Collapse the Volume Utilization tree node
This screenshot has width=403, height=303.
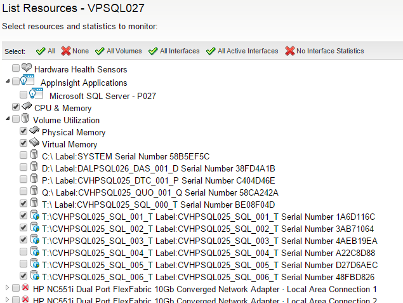point(8,119)
